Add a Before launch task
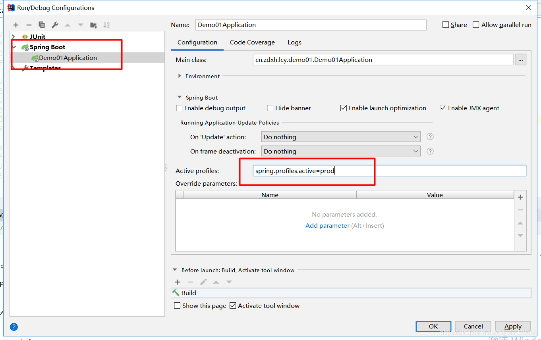Screen dimensions: 541x340 (x=178, y=282)
